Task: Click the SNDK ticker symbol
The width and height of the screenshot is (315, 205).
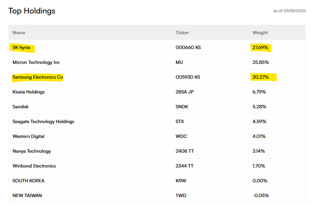Action: pos(182,107)
